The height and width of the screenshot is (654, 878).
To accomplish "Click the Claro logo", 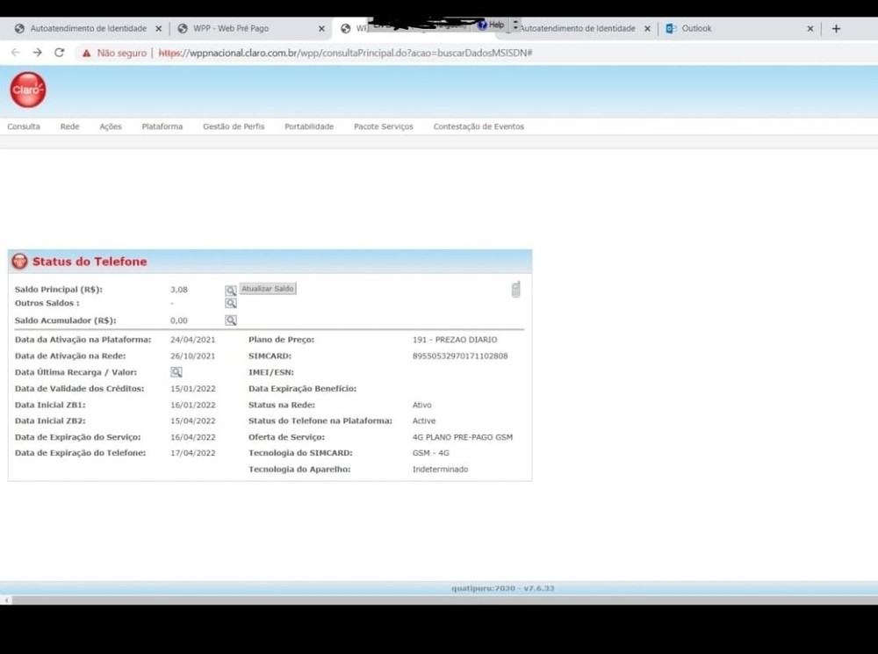I will (28, 90).
